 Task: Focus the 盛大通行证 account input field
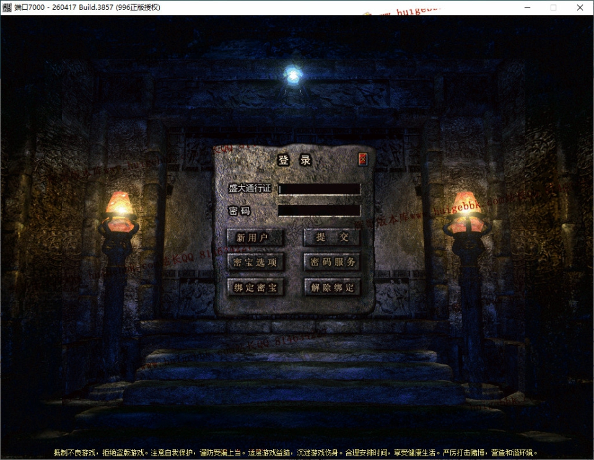coord(319,189)
